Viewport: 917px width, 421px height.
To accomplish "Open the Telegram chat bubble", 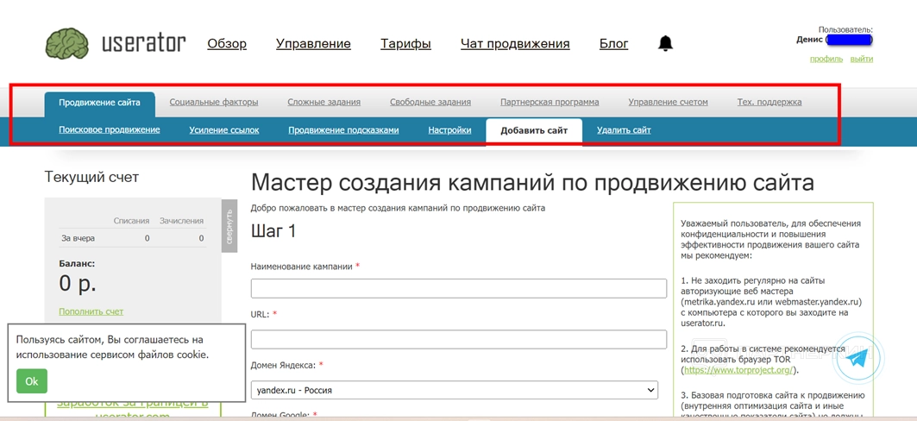I will click(x=859, y=358).
